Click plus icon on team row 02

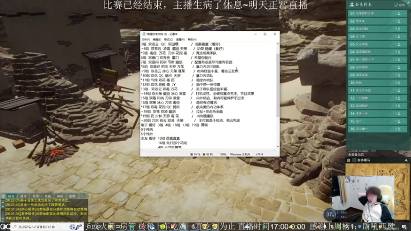404,21
